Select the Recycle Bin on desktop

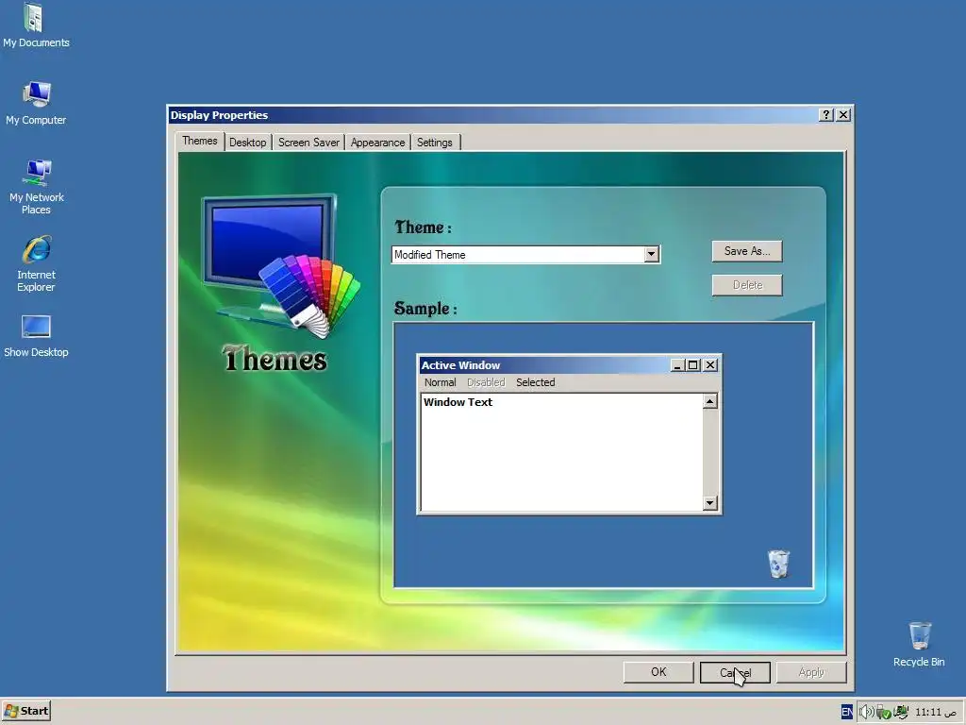click(x=919, y=644)
